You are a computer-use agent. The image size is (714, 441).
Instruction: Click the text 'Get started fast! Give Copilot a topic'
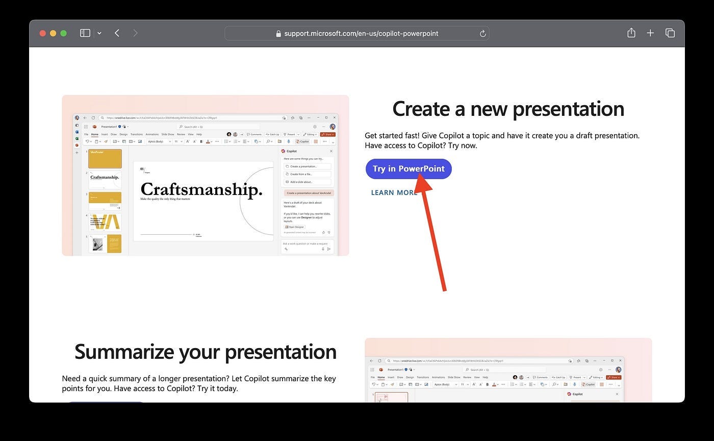click(428, 136)
